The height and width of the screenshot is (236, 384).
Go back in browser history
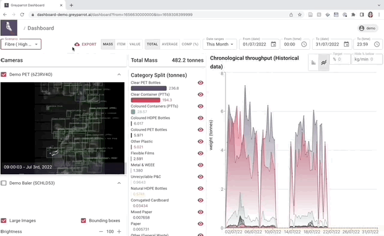pyautogui.click(x=5, y=14)
